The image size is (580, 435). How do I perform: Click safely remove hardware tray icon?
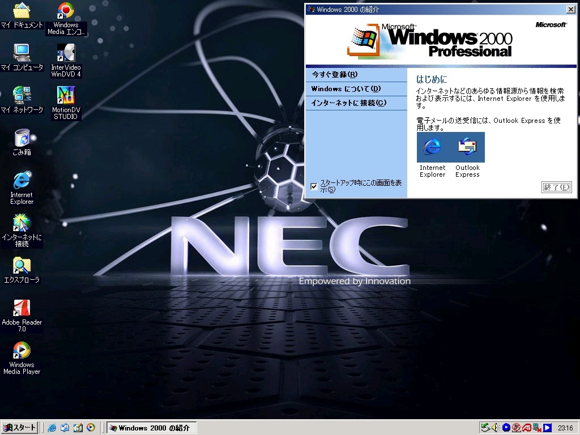[485, 428]
